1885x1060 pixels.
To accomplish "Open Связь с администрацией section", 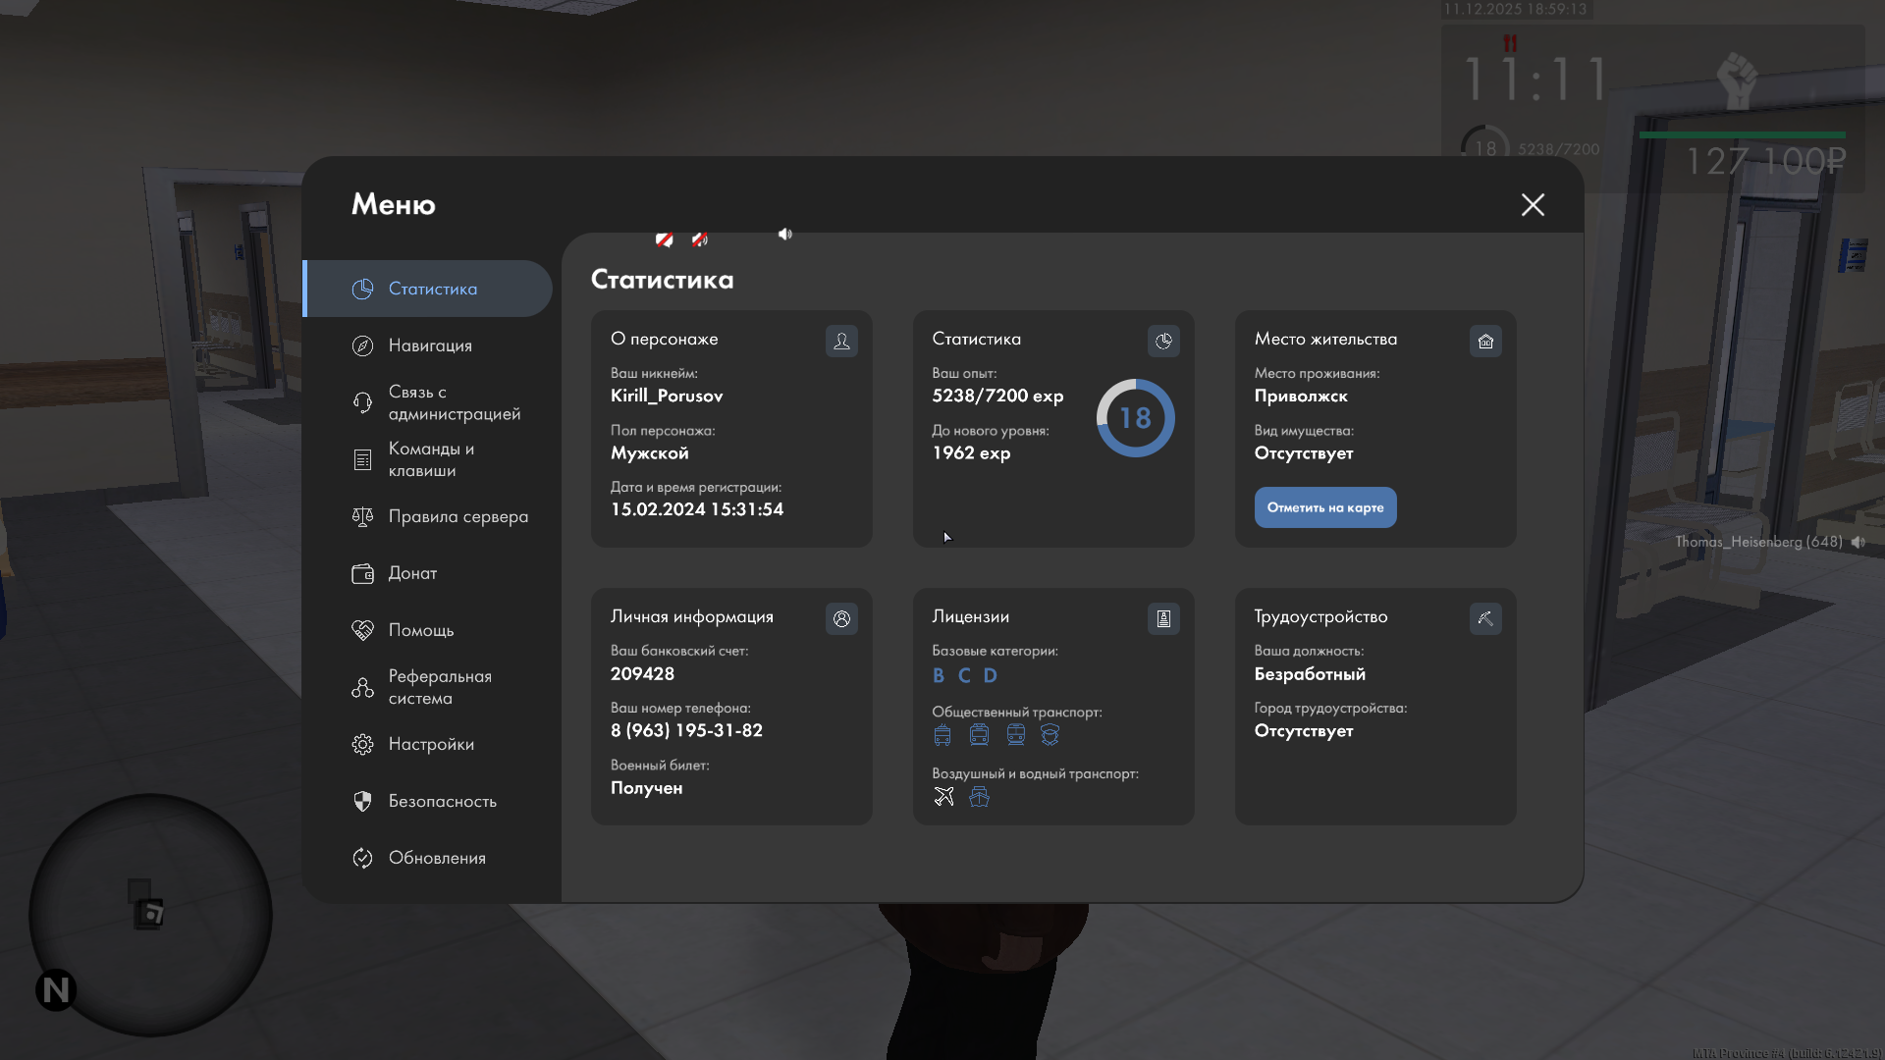I will 454,402.
